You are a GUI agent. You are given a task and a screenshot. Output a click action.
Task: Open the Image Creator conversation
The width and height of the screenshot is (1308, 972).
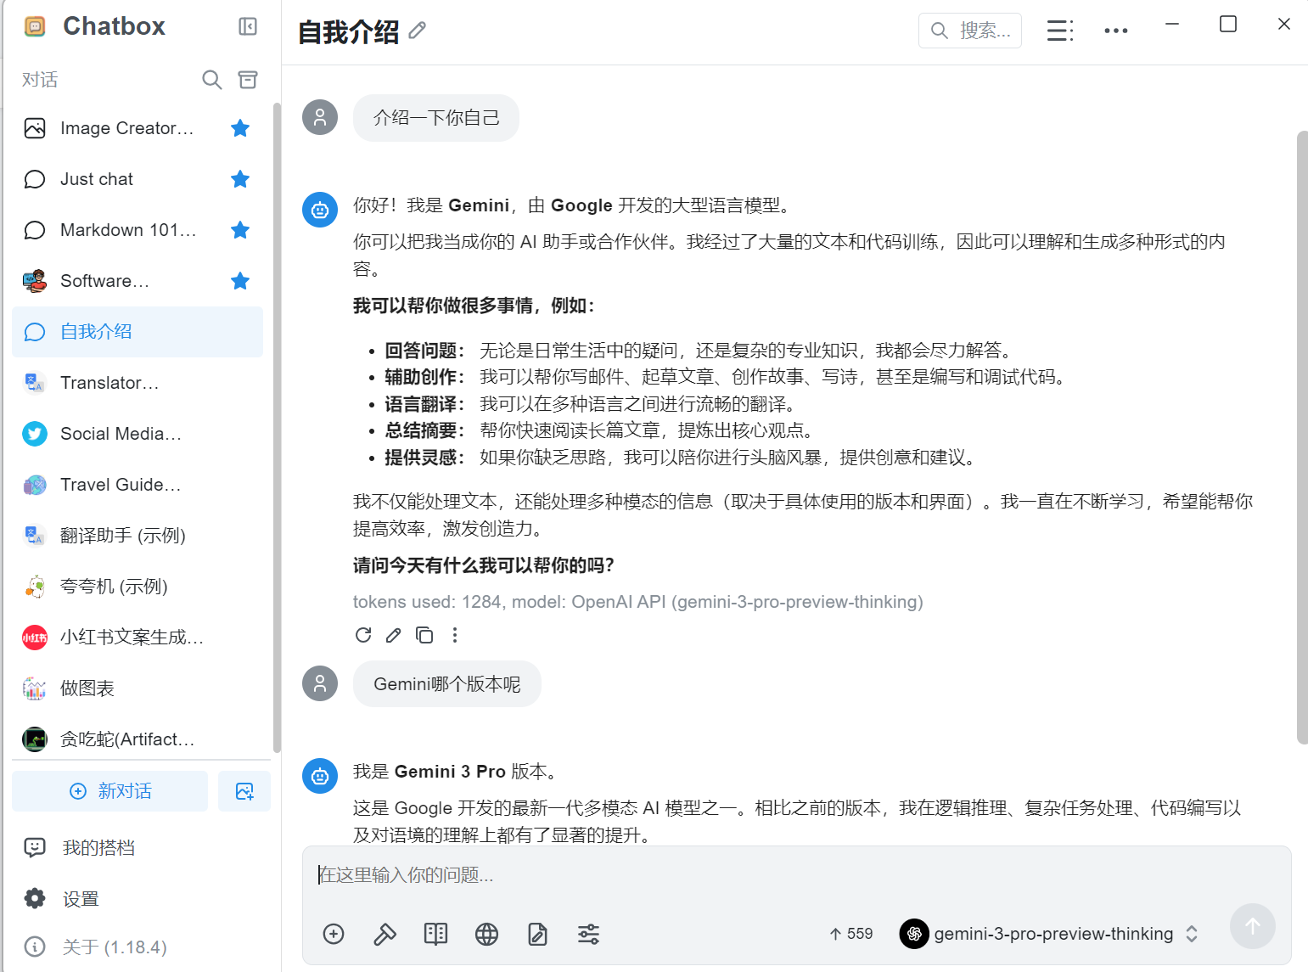click(138, 128)
